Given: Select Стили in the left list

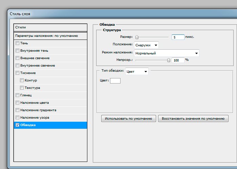Looking at the screenshot, I should coord(50,27).
